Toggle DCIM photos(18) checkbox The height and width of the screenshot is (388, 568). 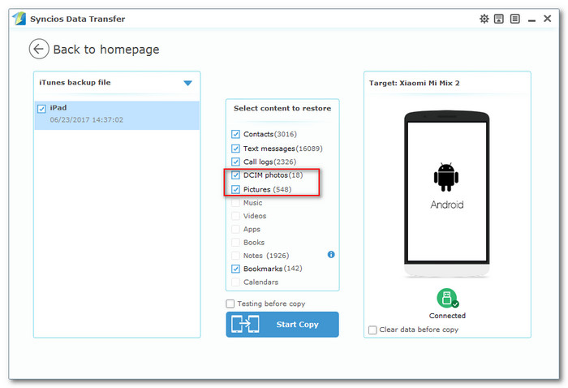coord(235,175)
